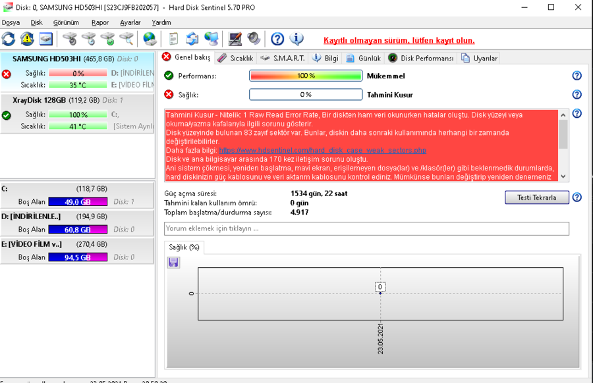This screenshot has height=383, width=593.
Task: Click the blue info 'i' toolbar icon
Action: 296,39
